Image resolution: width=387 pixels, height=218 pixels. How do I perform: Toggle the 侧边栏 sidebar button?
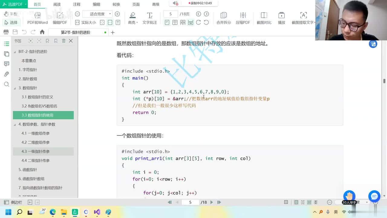point(13,202)
